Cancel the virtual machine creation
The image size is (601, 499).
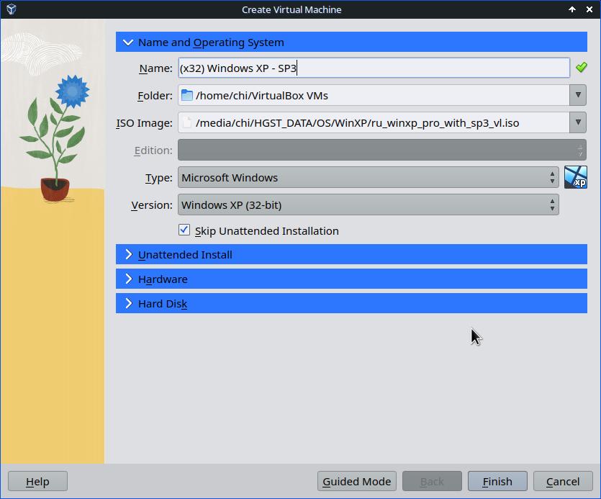563,481
